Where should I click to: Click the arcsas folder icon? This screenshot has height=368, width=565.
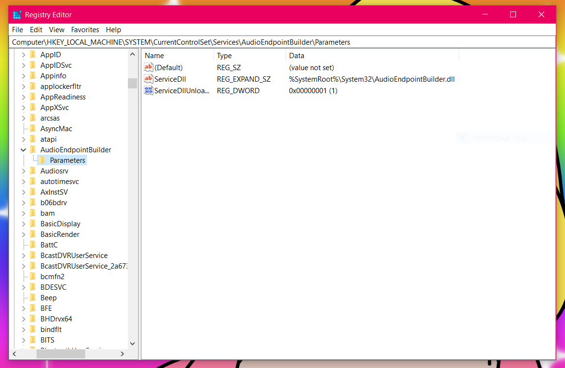click(33, 118)
